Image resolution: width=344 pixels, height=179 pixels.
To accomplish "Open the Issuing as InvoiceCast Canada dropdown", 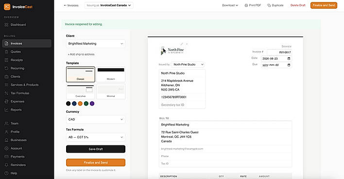I will pos(109,5).
